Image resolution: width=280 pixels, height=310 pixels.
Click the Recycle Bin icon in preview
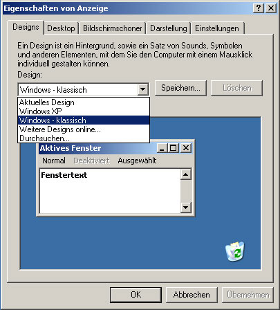[x=235, y=251]
